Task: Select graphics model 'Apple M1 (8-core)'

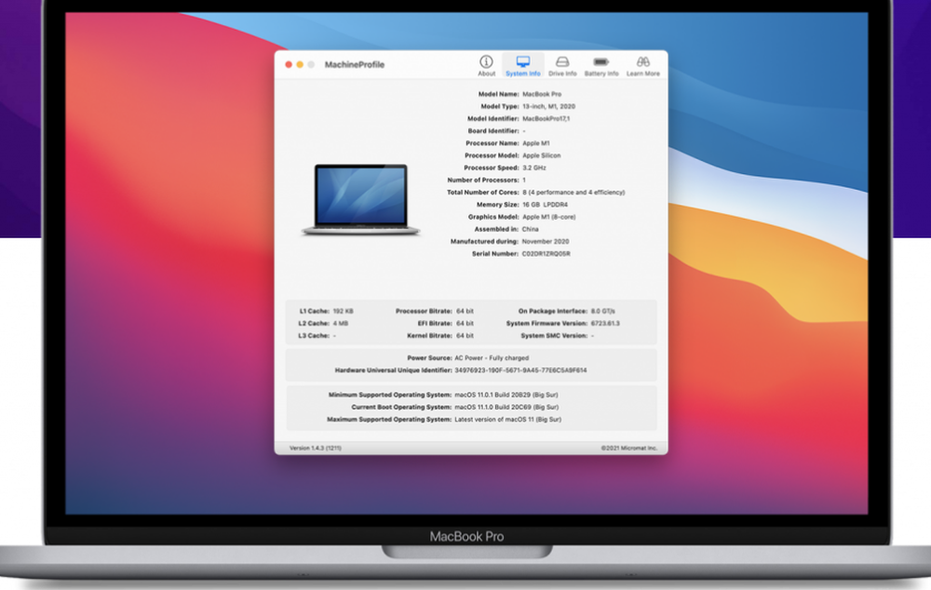Action: 548,217
